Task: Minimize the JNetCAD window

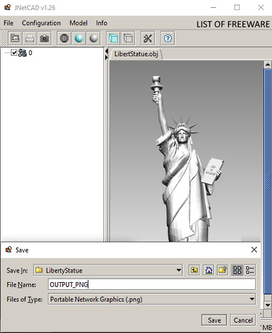Action: pos(213,7)
